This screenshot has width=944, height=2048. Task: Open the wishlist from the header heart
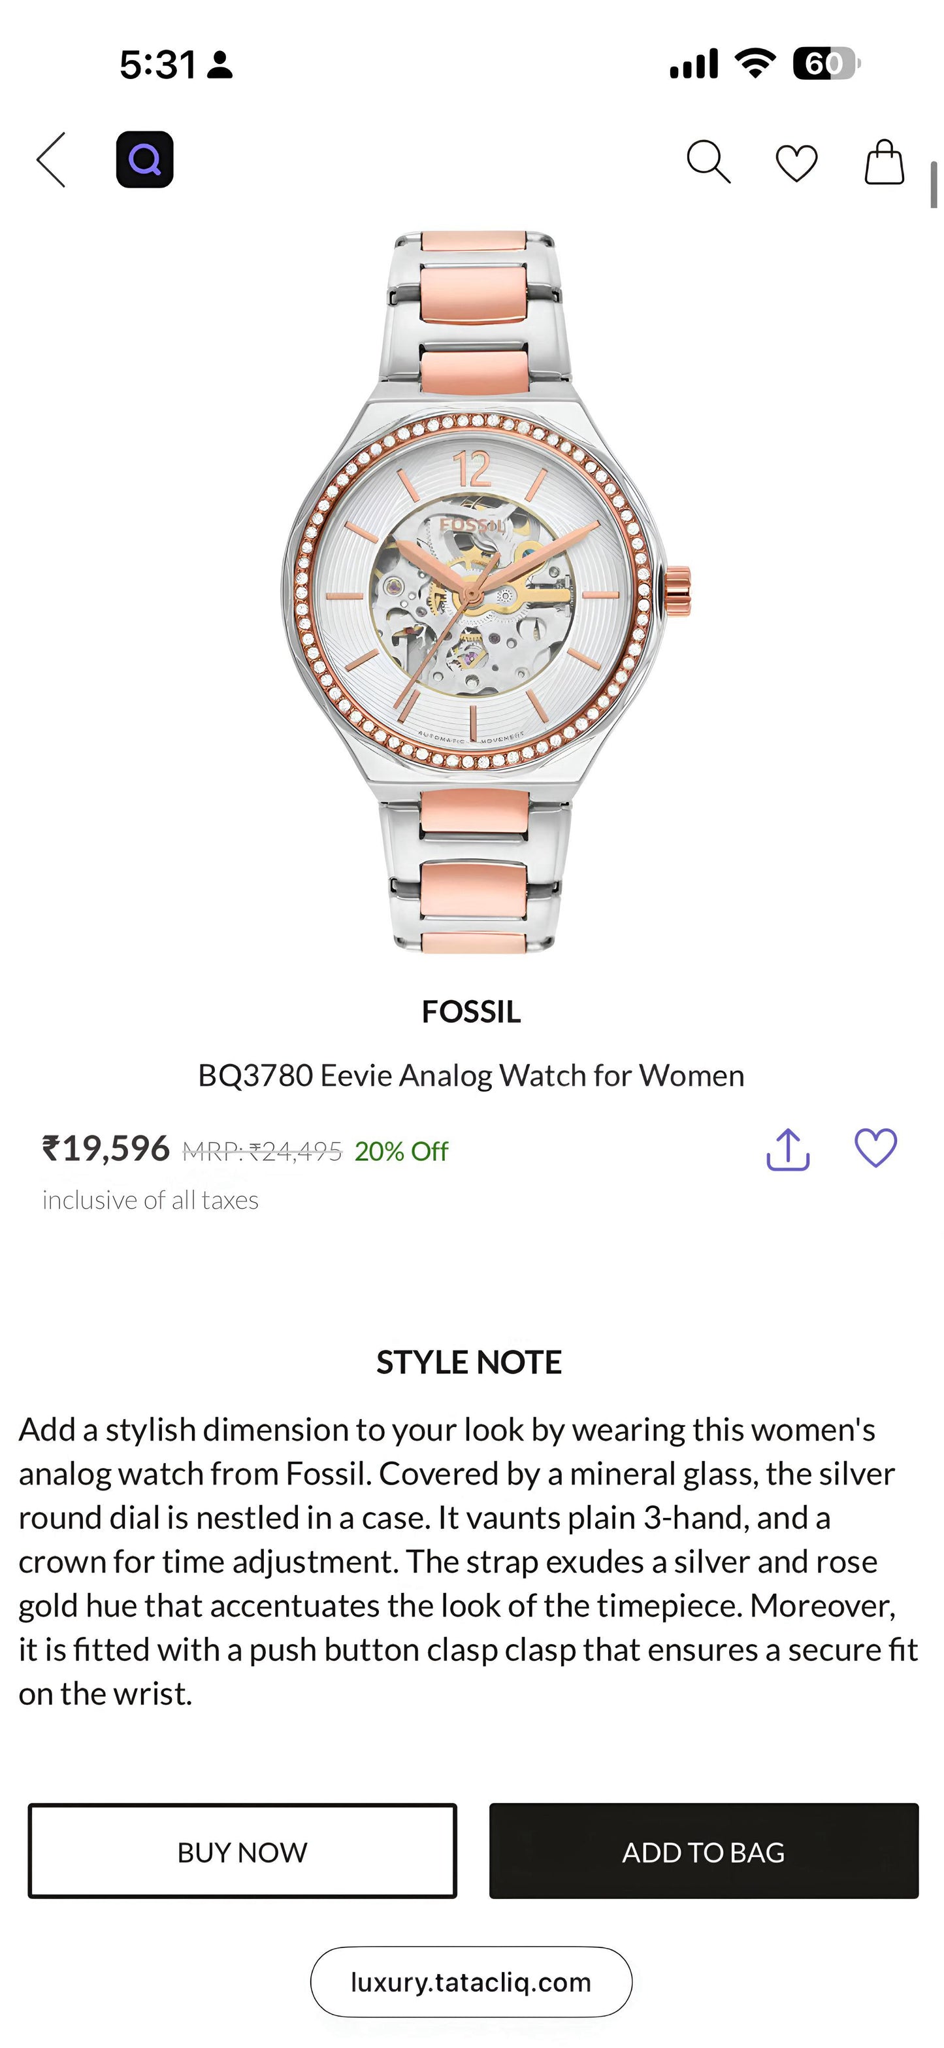pos(796,163)
